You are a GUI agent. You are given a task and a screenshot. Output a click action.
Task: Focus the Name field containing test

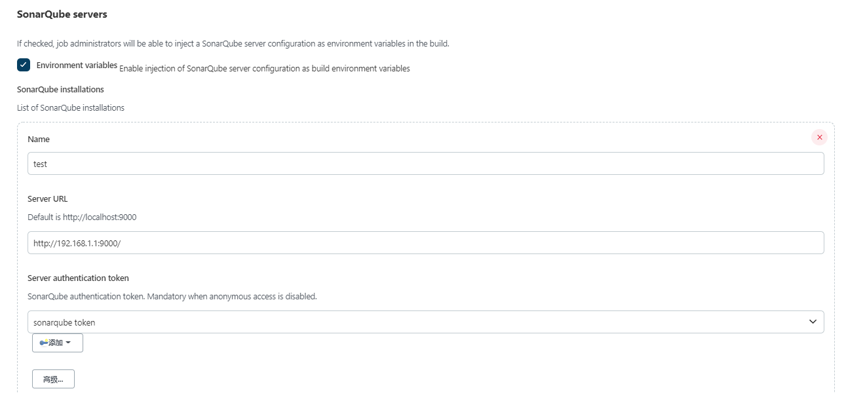pyautogui.click(x=426, y=164)
